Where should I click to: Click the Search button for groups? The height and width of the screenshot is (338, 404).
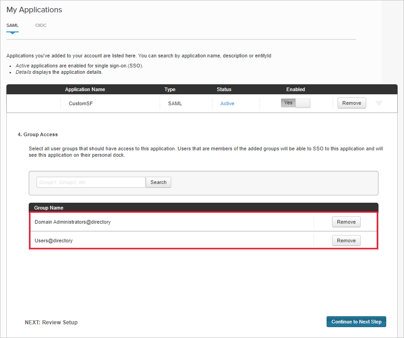click(x=158, y=182)
